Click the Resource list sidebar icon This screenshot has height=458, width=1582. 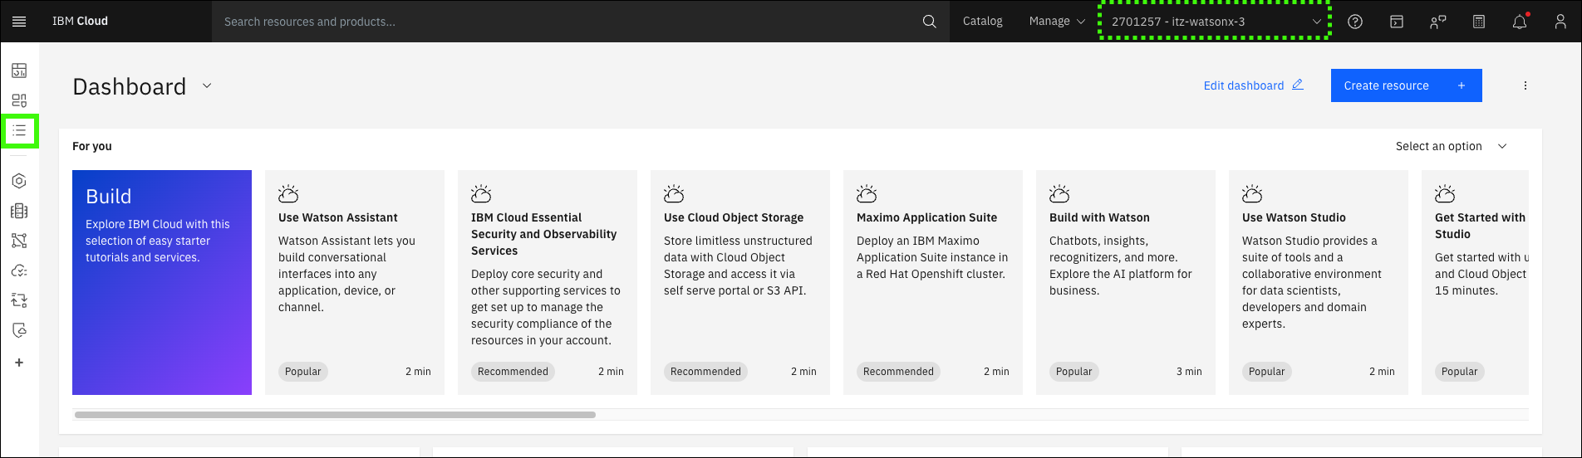(x=19, y=131)
